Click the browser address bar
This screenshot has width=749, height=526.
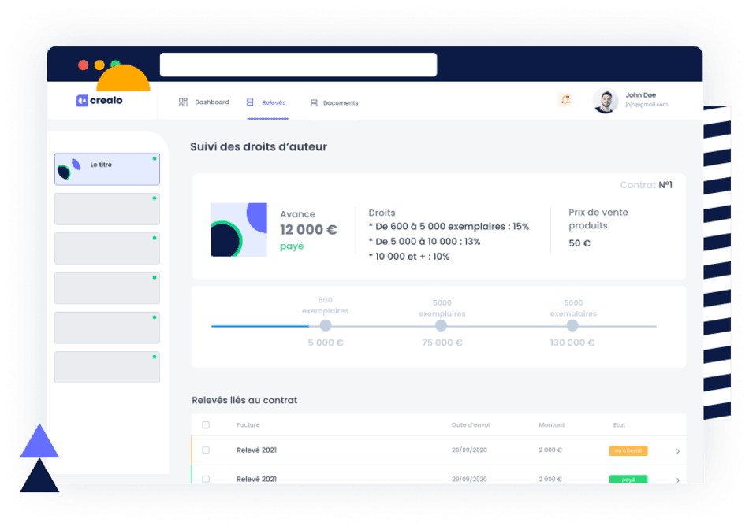pyautogui.click(x=298, y=65)
